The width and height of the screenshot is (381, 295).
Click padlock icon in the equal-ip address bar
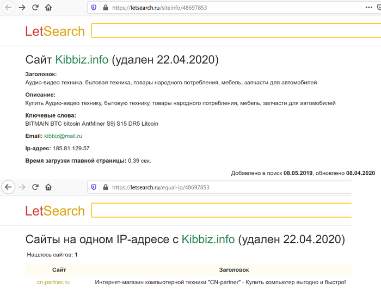point(106,187)
